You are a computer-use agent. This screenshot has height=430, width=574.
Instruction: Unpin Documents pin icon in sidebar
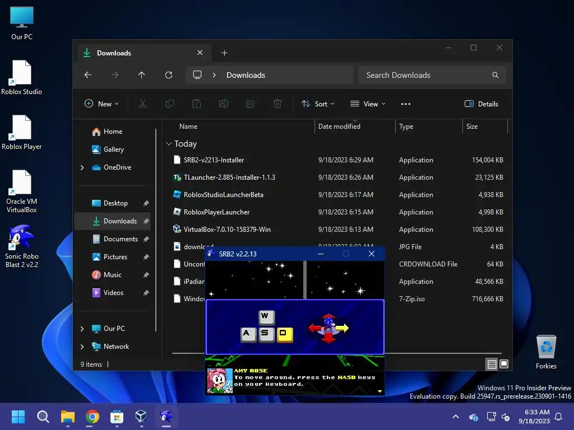tap(146, 239)
